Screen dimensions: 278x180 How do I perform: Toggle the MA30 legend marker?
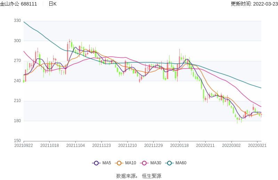pyautogui.click(x=144, y=163)
